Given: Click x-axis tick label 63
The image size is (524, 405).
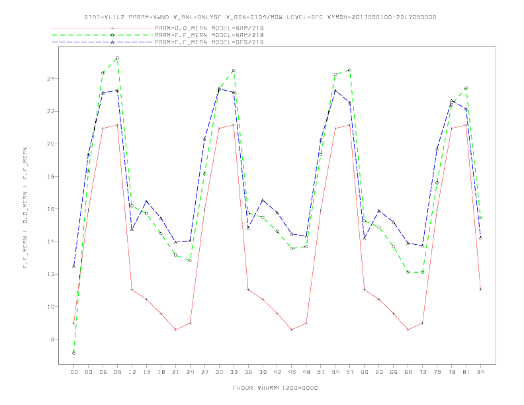Looking at the screenshot, I should (x=379, y=372).
